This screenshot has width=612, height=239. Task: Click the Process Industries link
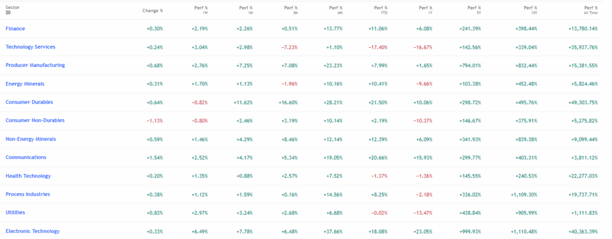27,194
